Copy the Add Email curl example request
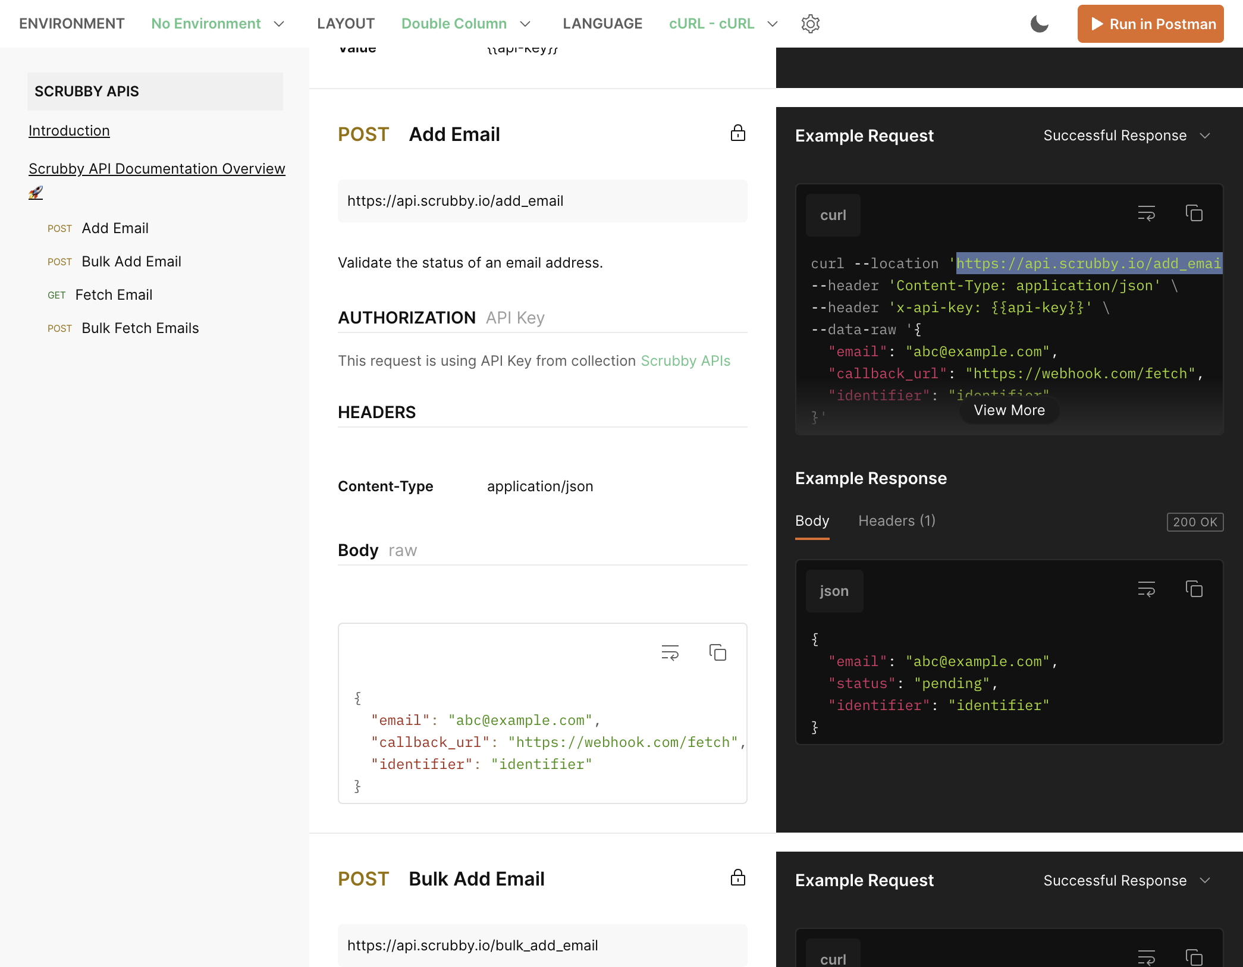This screenshot has height=967, width=1243. click(x=1194, y=214)
